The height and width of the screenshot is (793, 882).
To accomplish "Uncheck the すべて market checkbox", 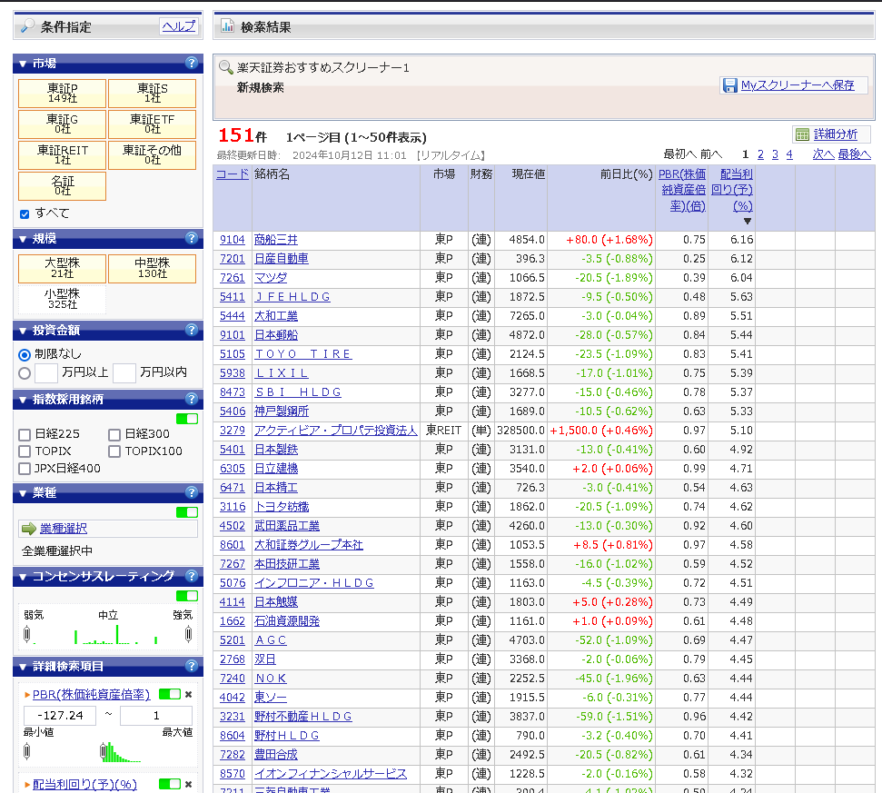I will coord(25,213).
